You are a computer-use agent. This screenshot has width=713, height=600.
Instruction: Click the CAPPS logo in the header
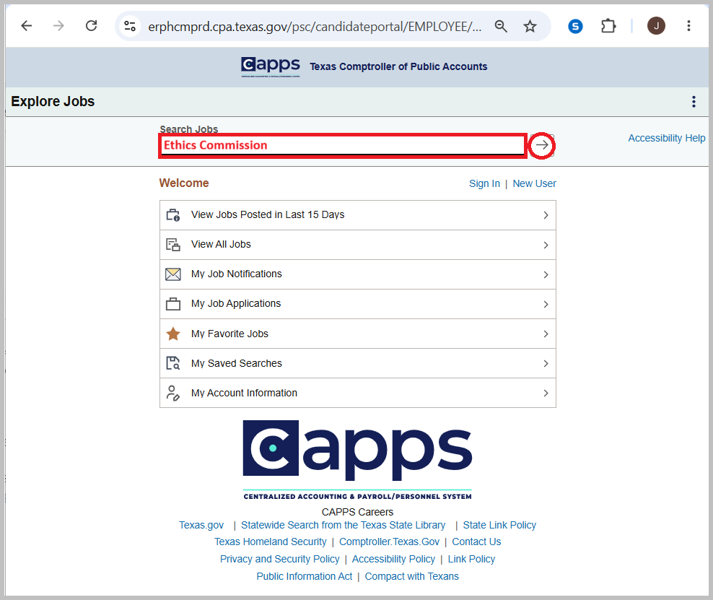(271, 66)
